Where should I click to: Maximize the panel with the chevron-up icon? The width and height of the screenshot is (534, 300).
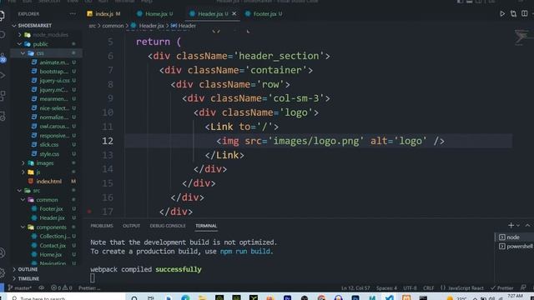tap(527, 226)
